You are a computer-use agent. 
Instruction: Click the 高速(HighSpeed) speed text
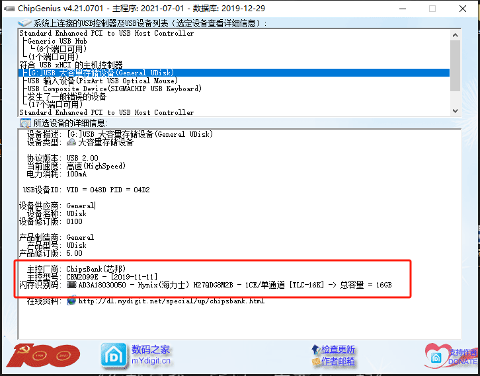click(96, 166)
